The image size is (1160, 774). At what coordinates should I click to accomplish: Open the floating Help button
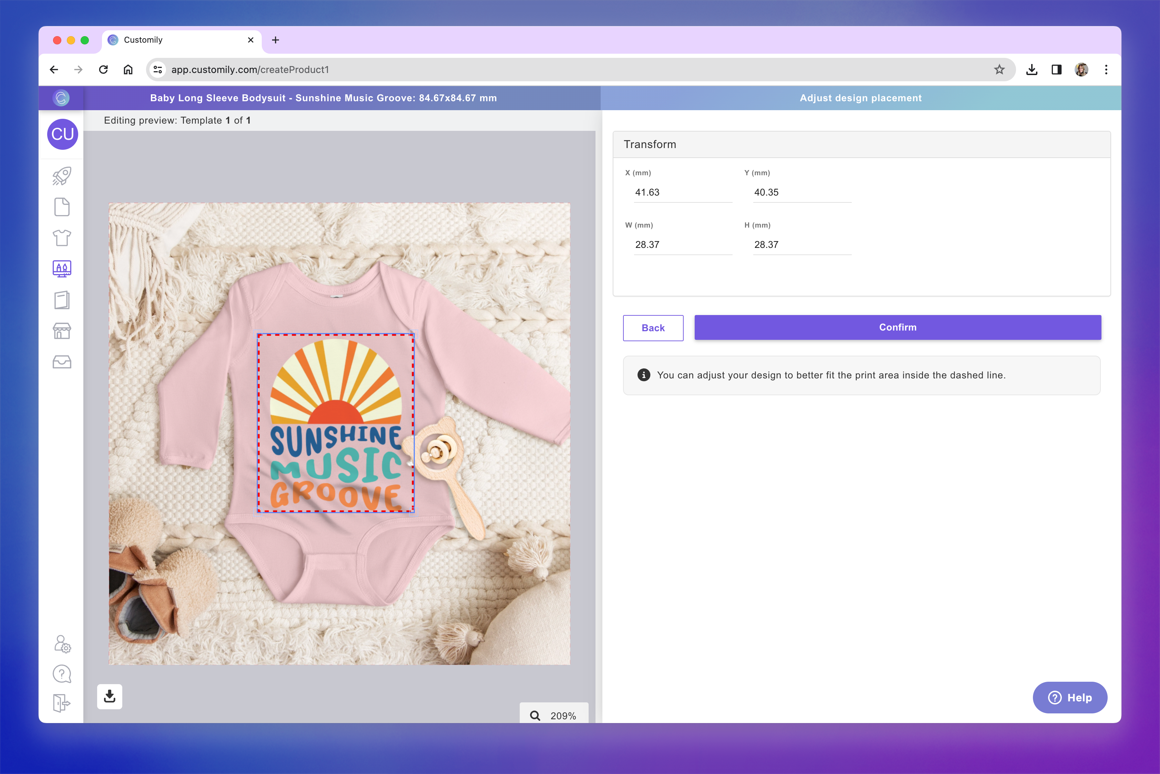tap(1070, 698)
